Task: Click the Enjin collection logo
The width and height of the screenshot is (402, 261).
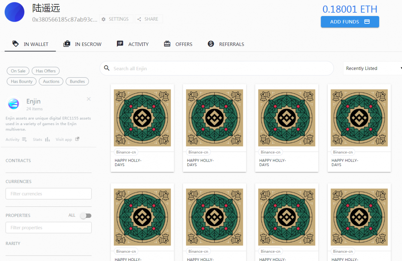Action: pos(14,104)
